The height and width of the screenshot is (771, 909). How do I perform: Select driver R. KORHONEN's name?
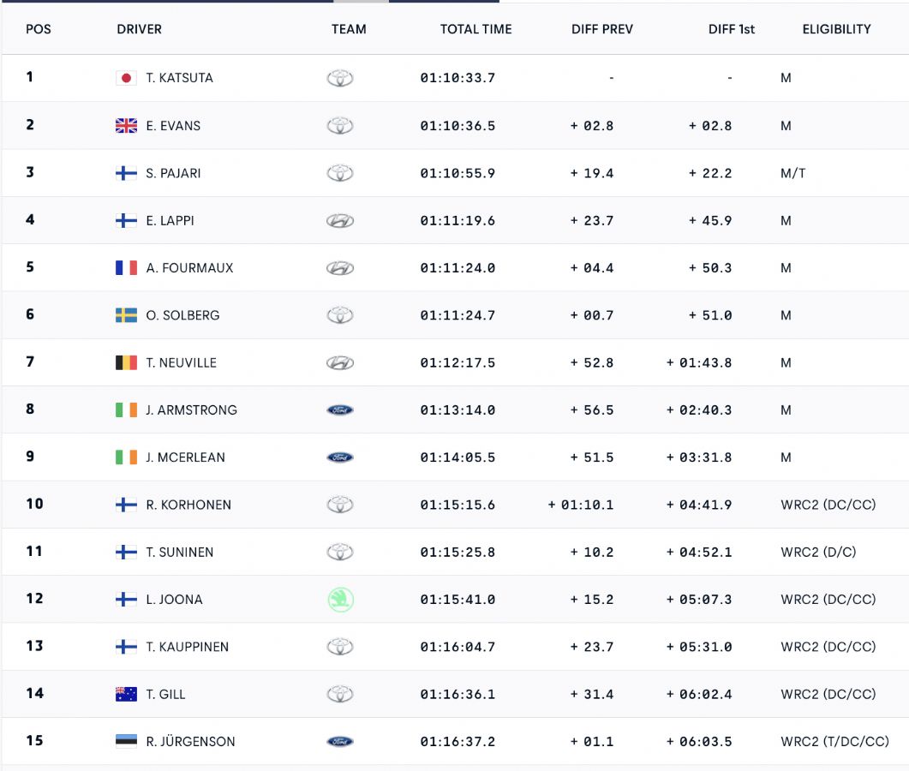[x=188, y=505]
